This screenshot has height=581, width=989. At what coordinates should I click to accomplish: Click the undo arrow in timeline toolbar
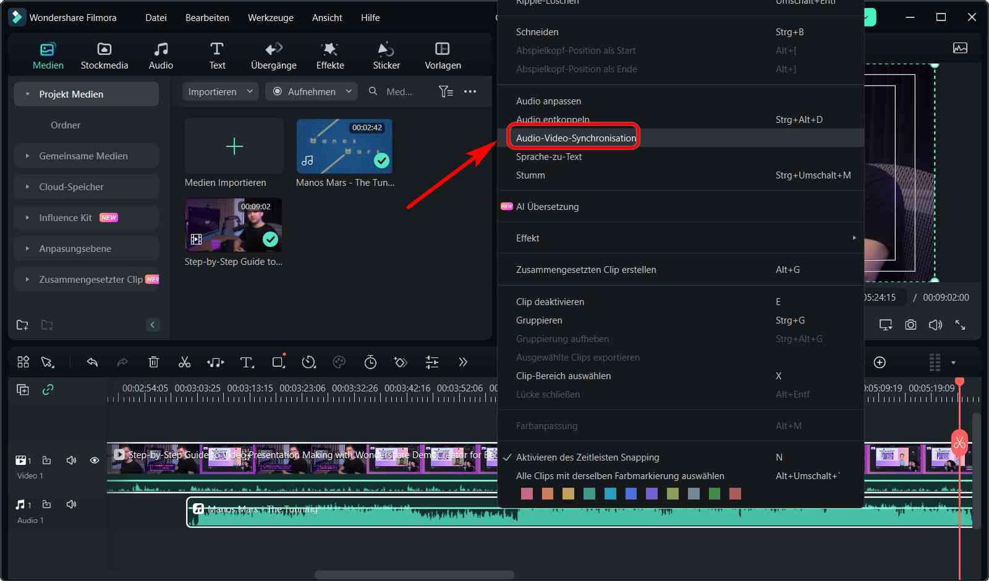pos(92,362)
